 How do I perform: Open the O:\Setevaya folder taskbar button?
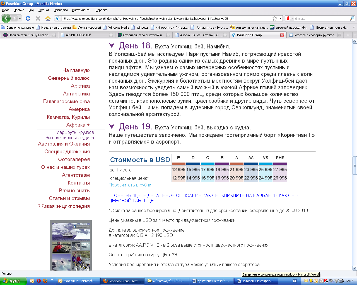[x=167, y=281]
